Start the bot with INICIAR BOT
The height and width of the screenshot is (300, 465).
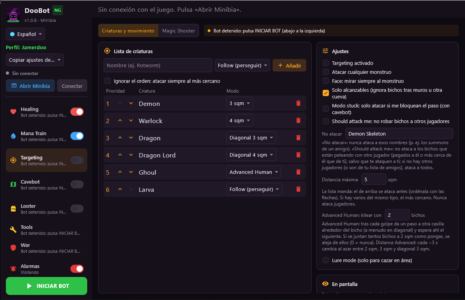pos(47,286)
